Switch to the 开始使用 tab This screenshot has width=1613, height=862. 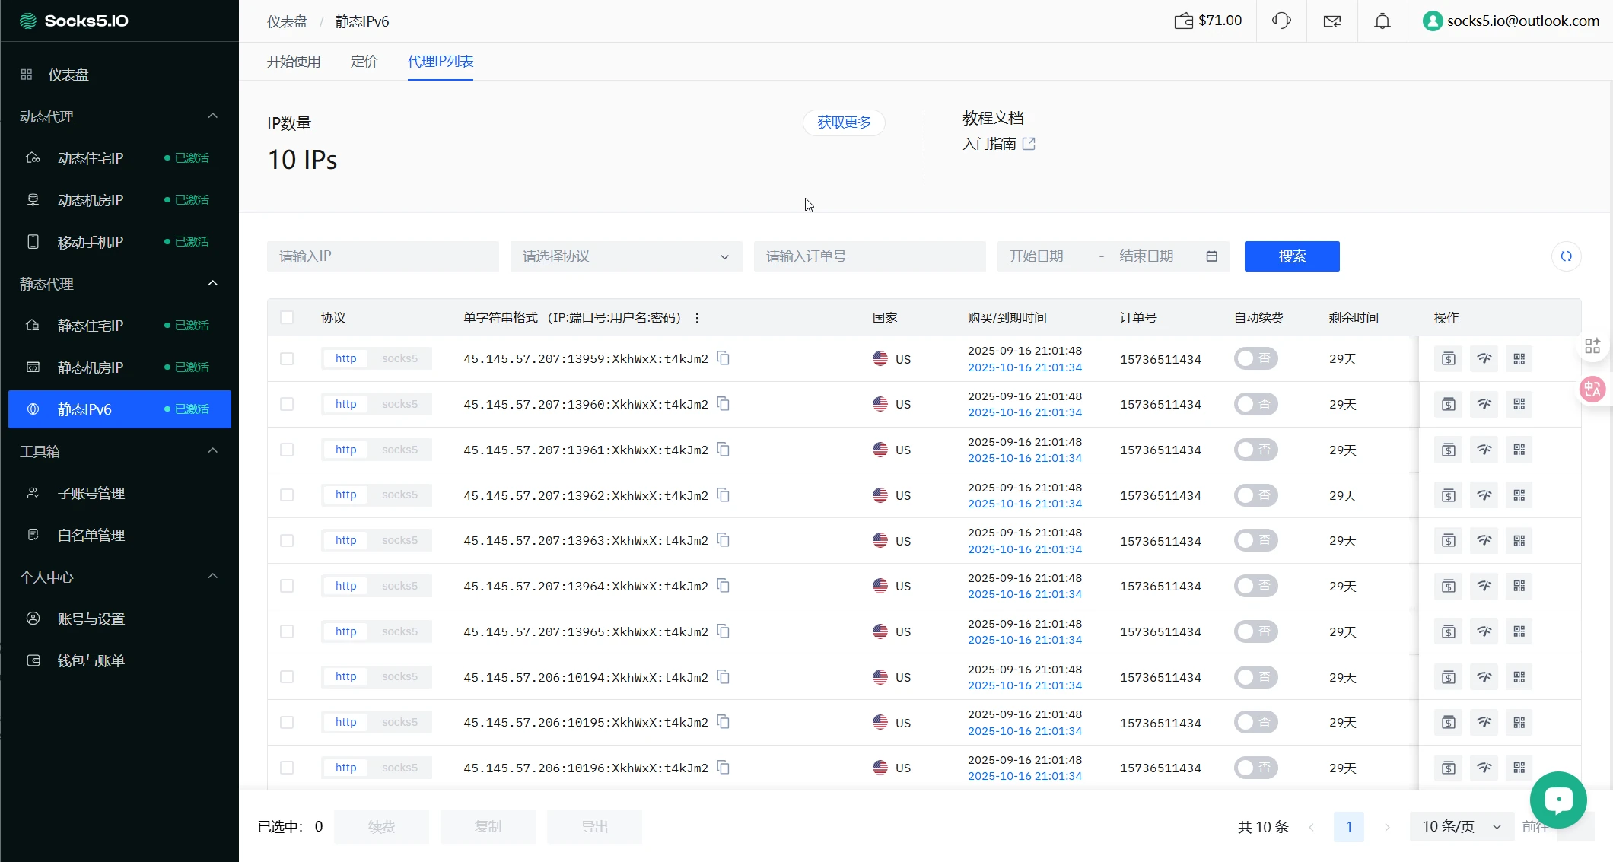pos(294,62)
